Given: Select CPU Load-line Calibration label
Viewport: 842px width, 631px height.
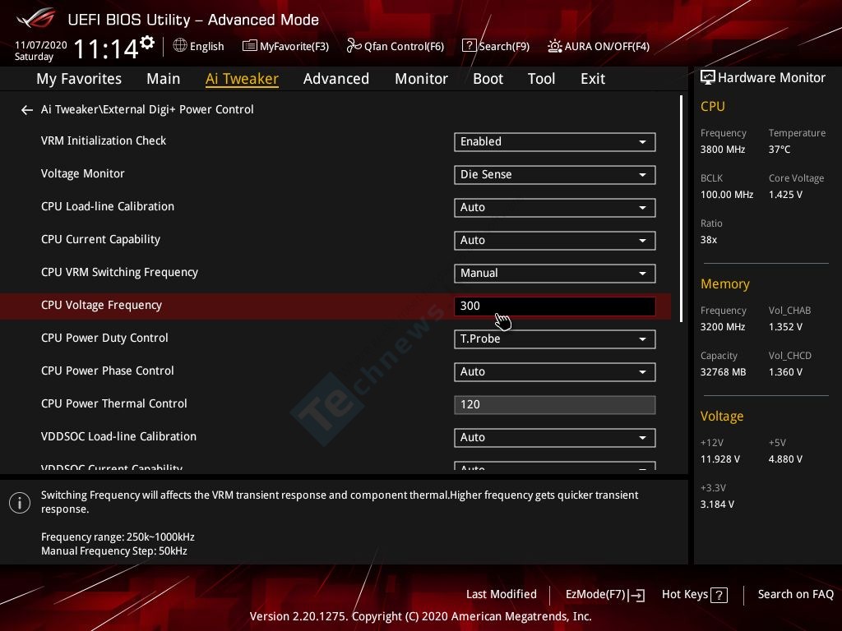Looking at the screenshot, I should 108,206.
